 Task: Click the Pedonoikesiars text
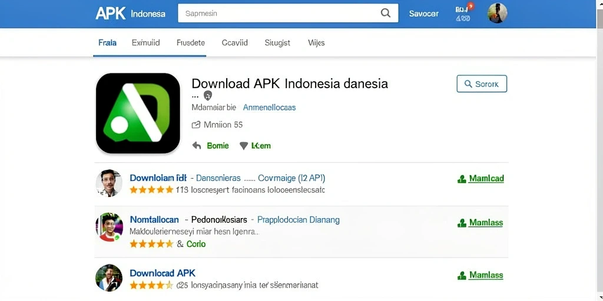219,220
